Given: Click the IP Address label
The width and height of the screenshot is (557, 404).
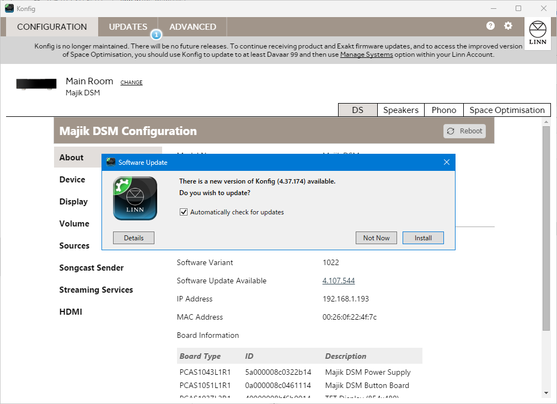Looking at the screenshot, I should 194,299.
